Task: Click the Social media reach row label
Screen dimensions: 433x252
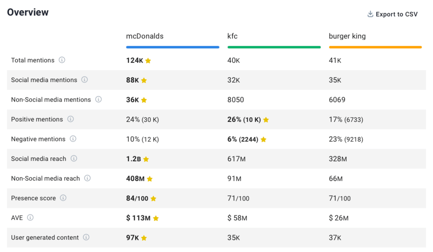Action: tap(39, 159)
